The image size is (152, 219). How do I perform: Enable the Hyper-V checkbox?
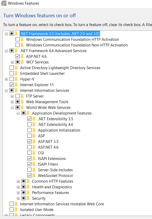click(12, 79)
